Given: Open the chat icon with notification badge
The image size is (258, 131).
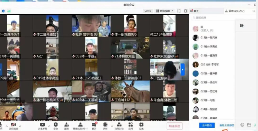Looking at the screenshot, I should tap(94, 126).
